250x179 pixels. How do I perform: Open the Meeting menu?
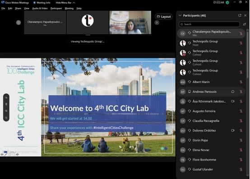69,8
